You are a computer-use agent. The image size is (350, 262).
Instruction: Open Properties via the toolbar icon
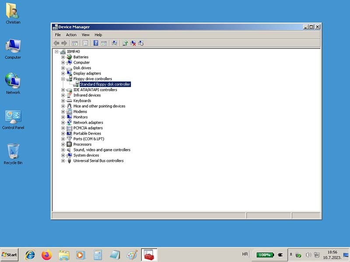tap(85, 43)
